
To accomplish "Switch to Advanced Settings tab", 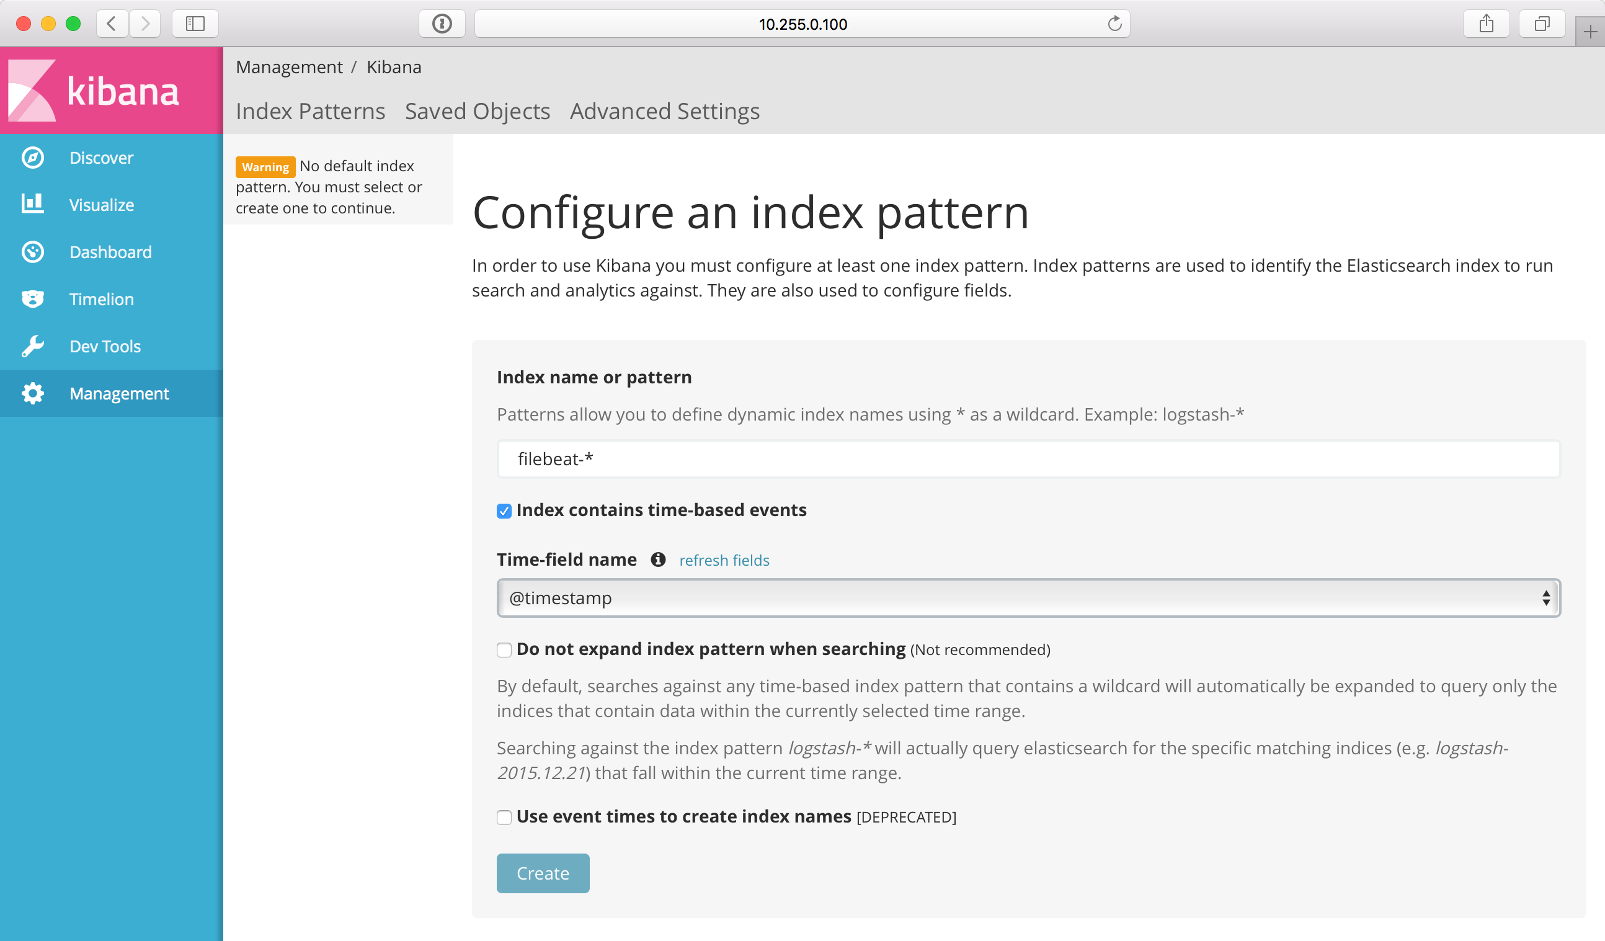I will point(664,111).
